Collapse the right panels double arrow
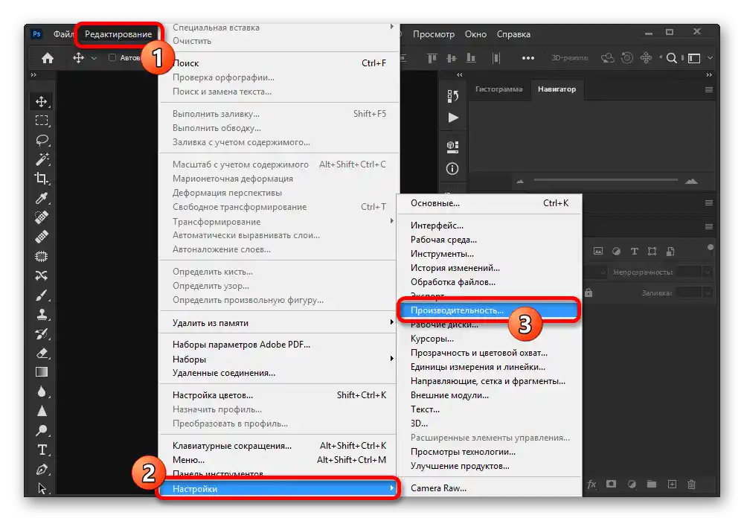Viewport: 744px width, 521px height. [x=709, y=74]
